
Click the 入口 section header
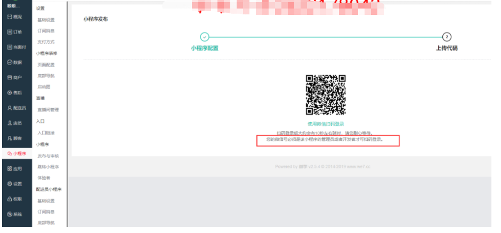41,122
